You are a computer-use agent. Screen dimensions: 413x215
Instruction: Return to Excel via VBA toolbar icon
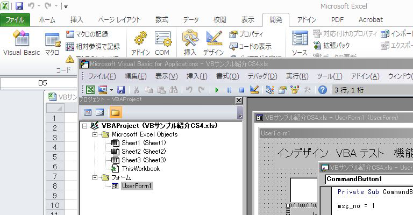tap(90, 90)
